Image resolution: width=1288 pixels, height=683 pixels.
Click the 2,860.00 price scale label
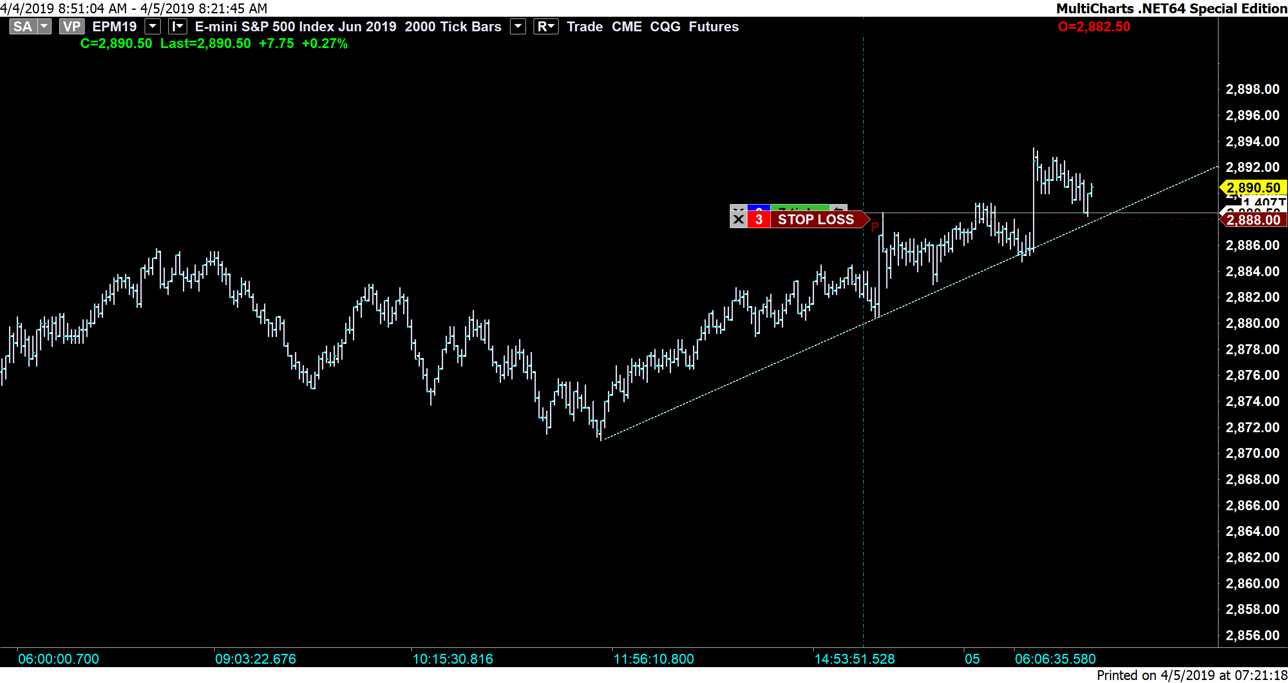tap(1252, 583)
